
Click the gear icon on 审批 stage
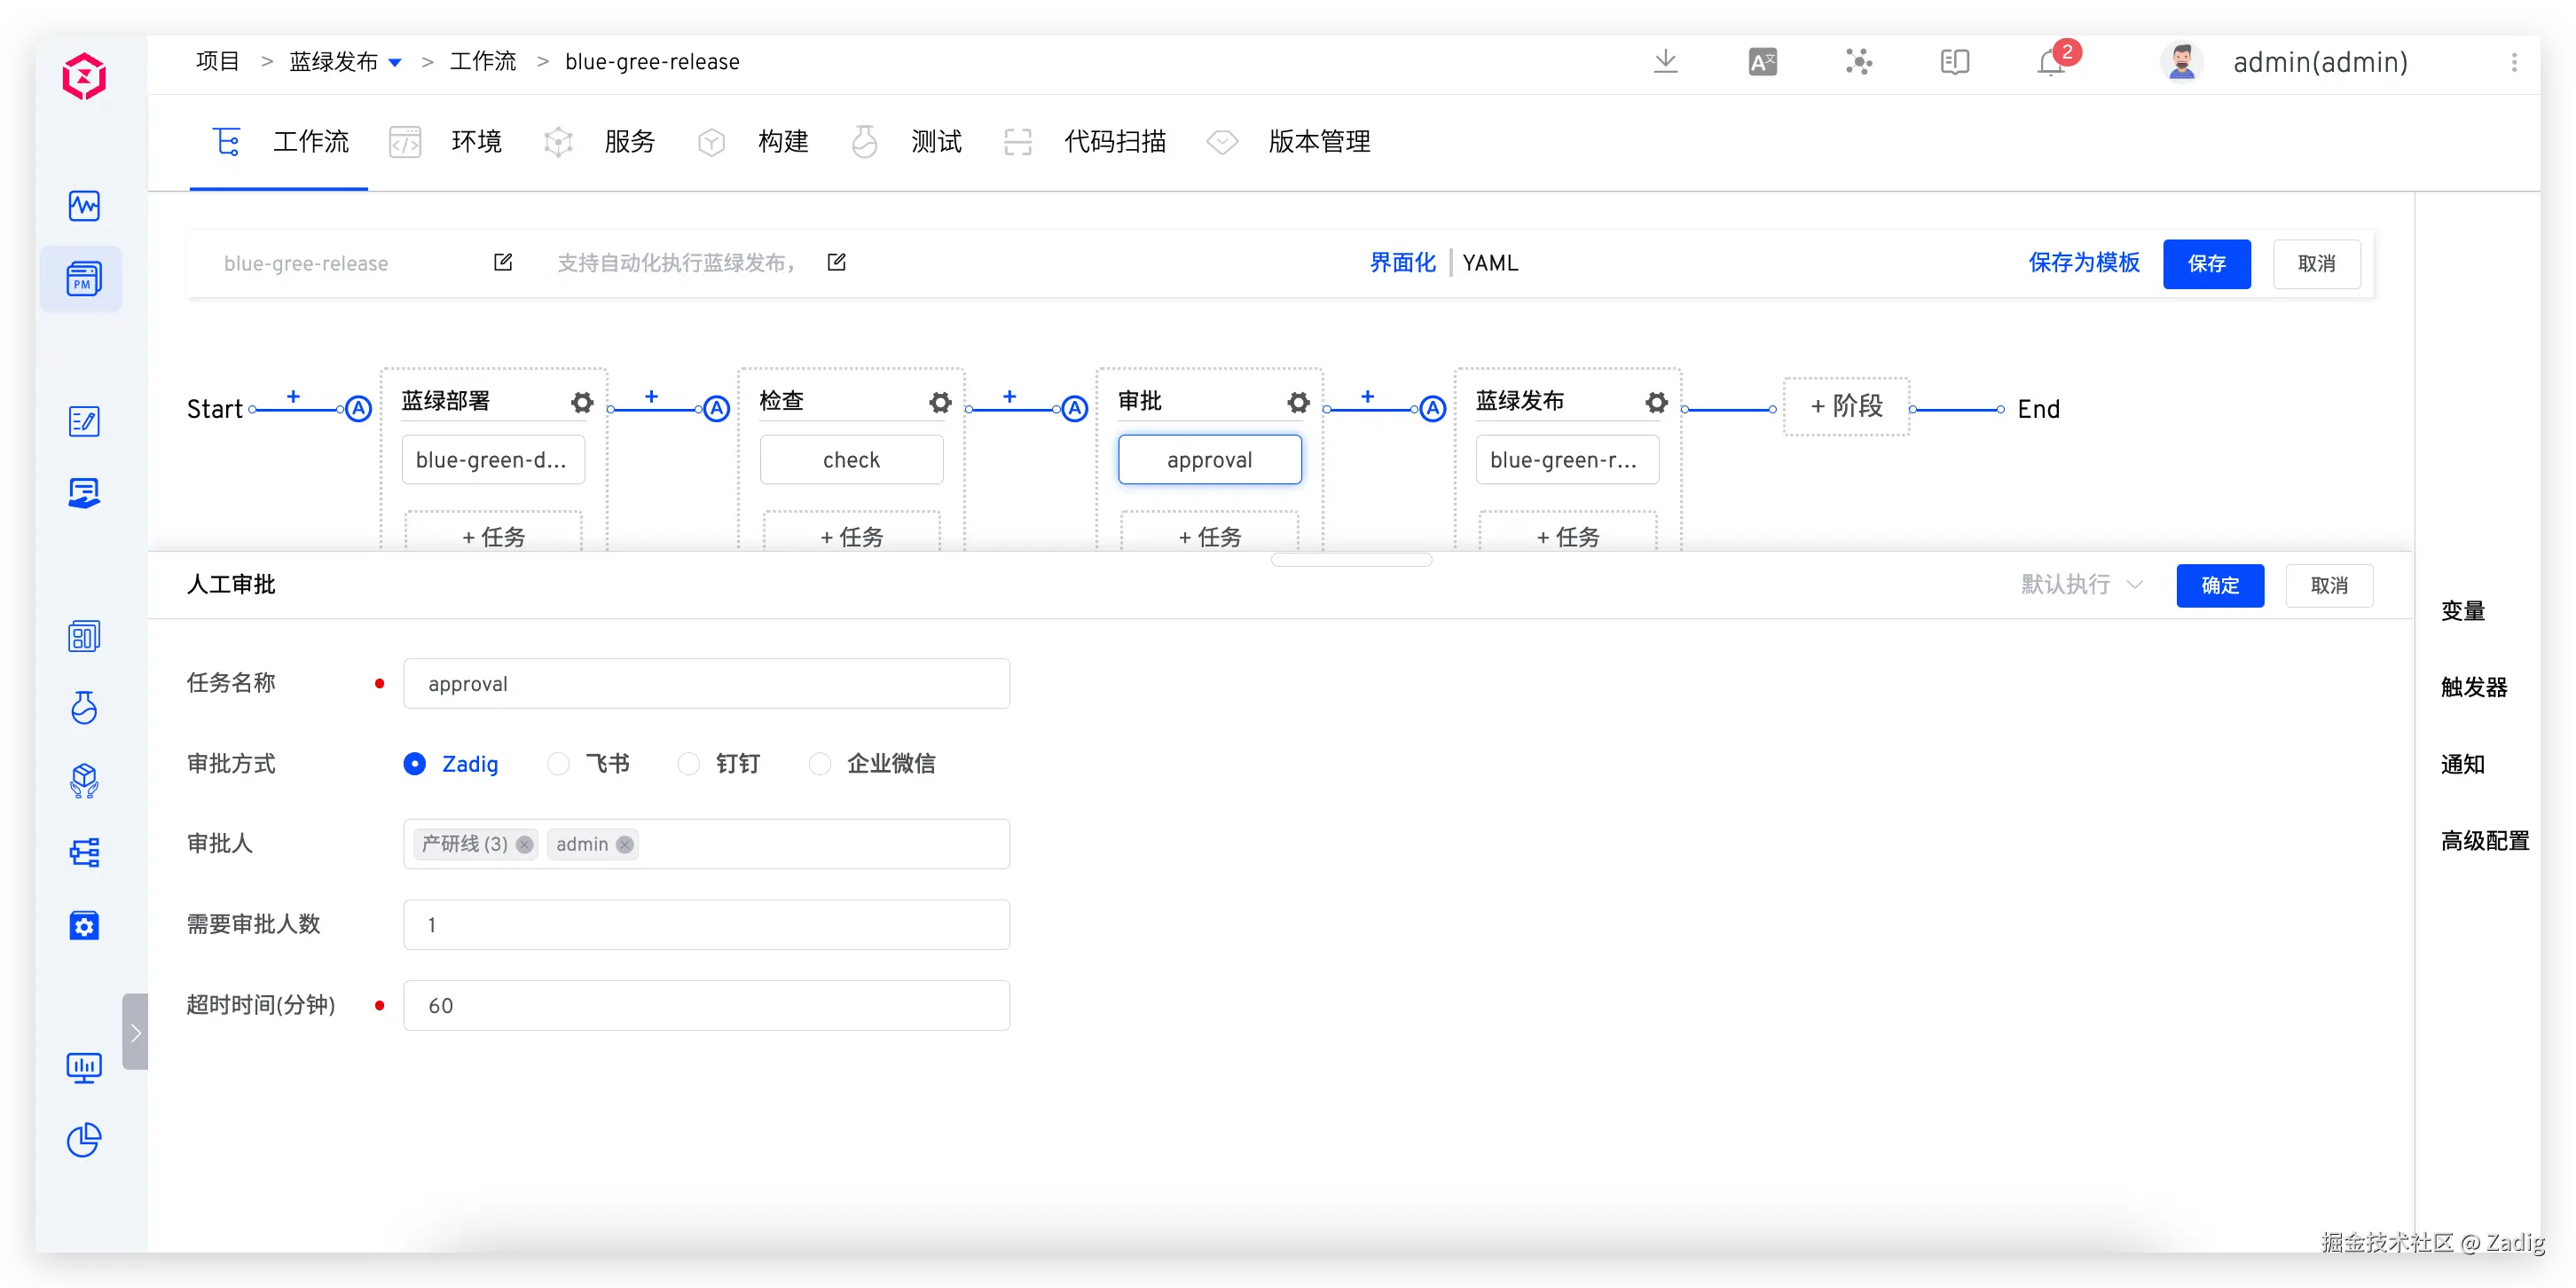(1298, 402)
